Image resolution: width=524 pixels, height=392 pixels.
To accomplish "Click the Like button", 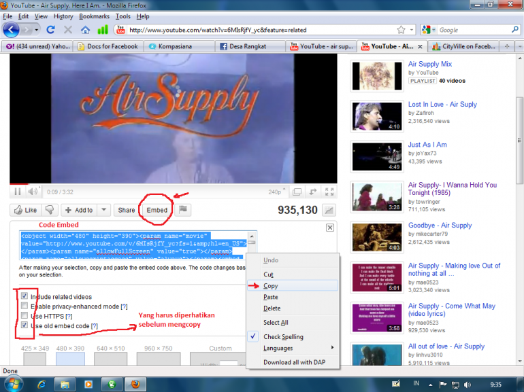I will coord(25,210).
